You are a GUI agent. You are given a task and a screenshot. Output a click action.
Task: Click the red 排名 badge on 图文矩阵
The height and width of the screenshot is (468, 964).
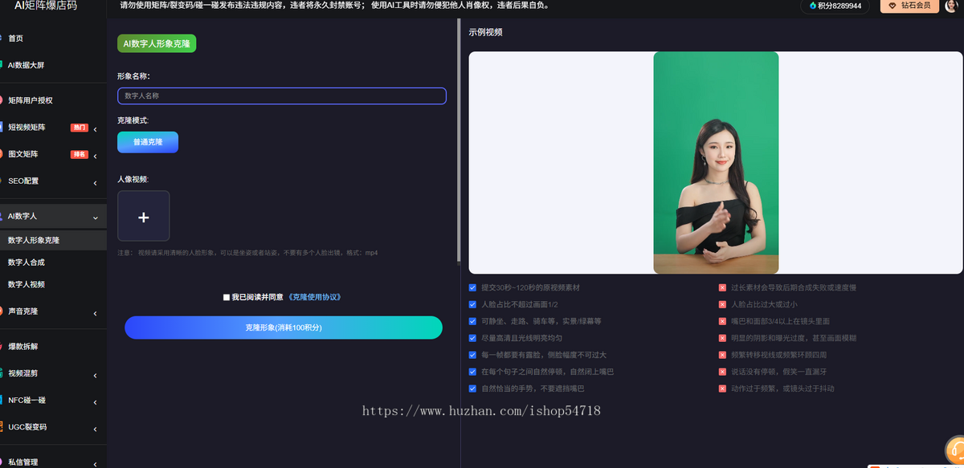click(80, 154)
